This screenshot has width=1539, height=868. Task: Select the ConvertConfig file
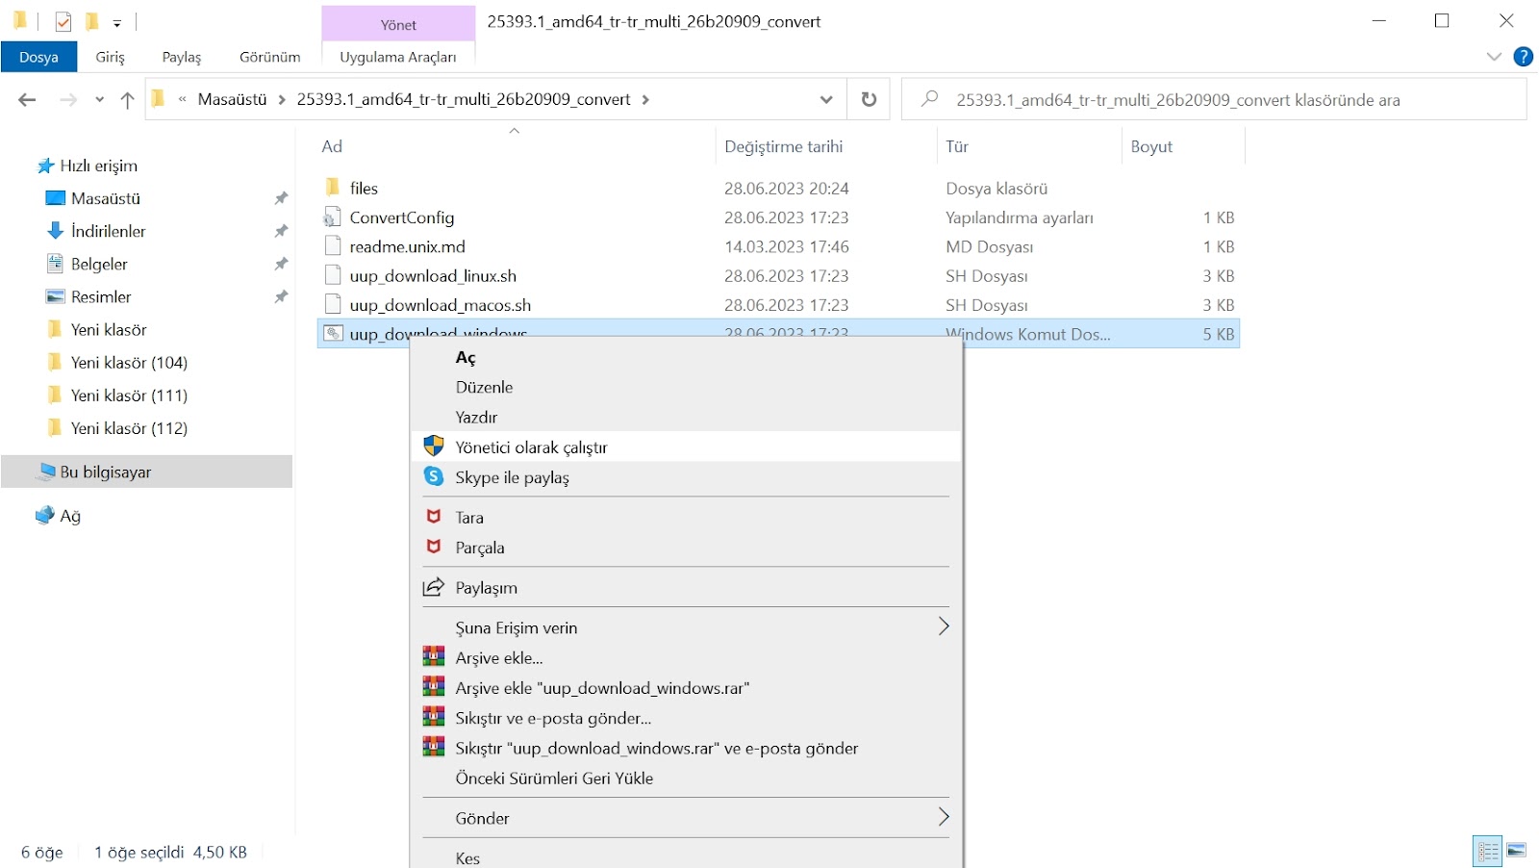[x=778, y=217]
